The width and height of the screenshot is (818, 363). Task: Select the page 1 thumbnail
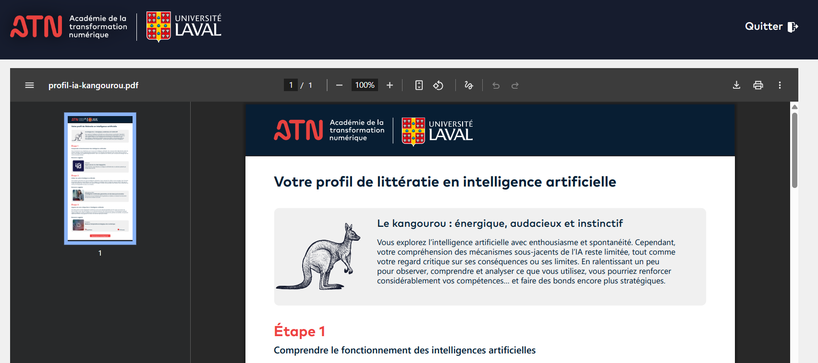[100, 178]
